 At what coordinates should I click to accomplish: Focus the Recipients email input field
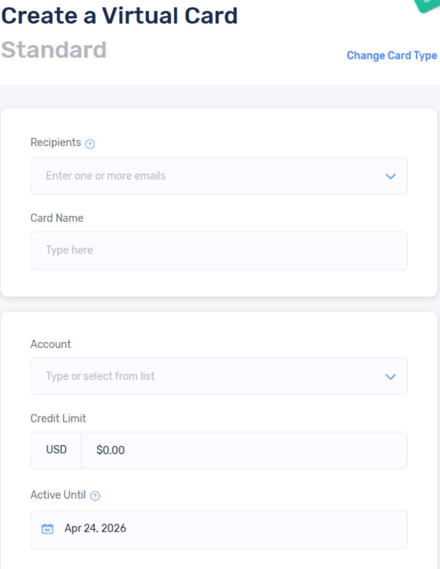pyautogui.click(x=209, y=176)
